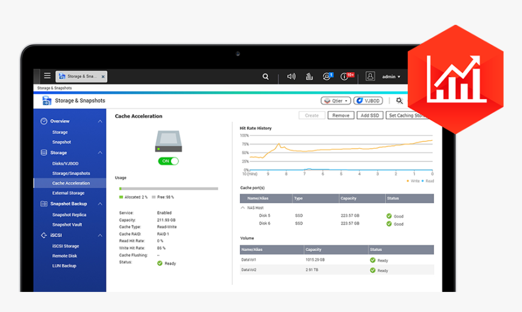The height and width of the screenshot is (312, 522).
Task: Click the SSD cache drive image
Action: click(169, 141)
